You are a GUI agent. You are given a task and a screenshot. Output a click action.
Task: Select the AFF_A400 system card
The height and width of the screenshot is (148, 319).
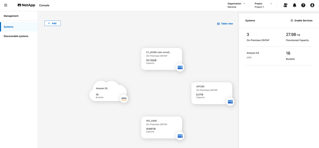[162, 128]
